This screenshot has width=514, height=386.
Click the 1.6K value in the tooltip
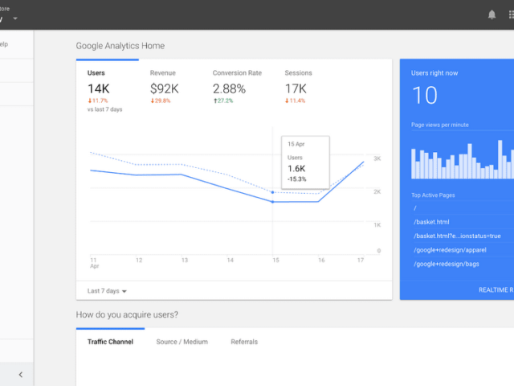(x=296, y=168)
